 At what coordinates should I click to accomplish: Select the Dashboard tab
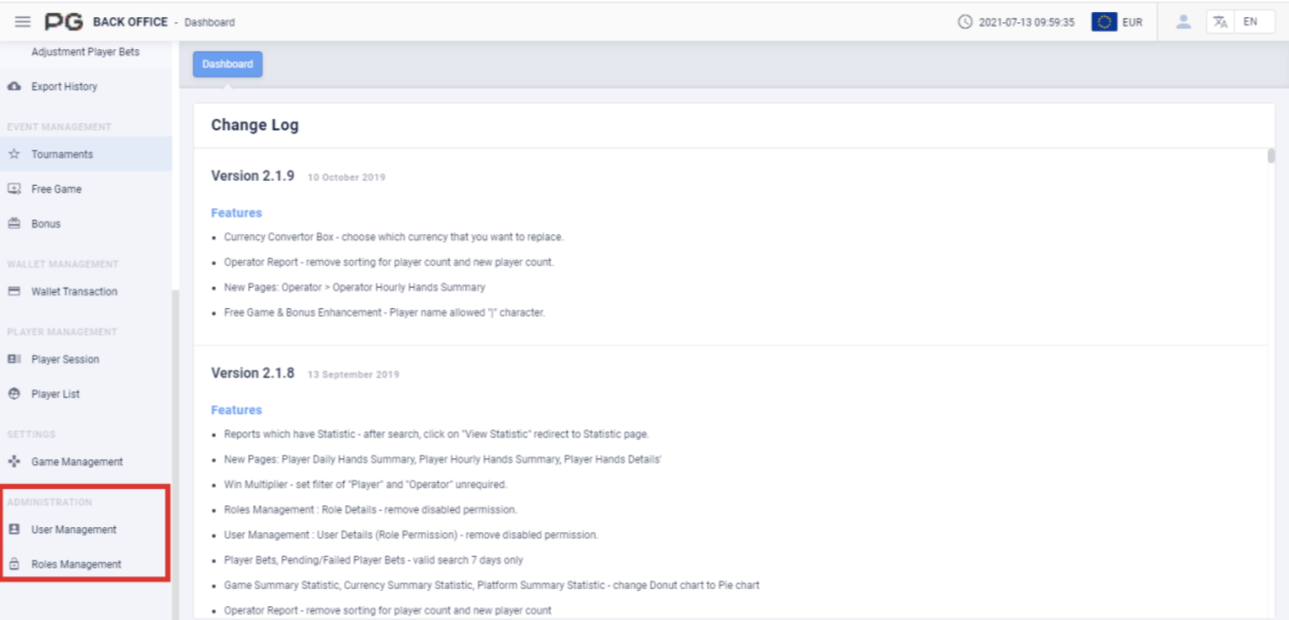[x=227, y=65]
